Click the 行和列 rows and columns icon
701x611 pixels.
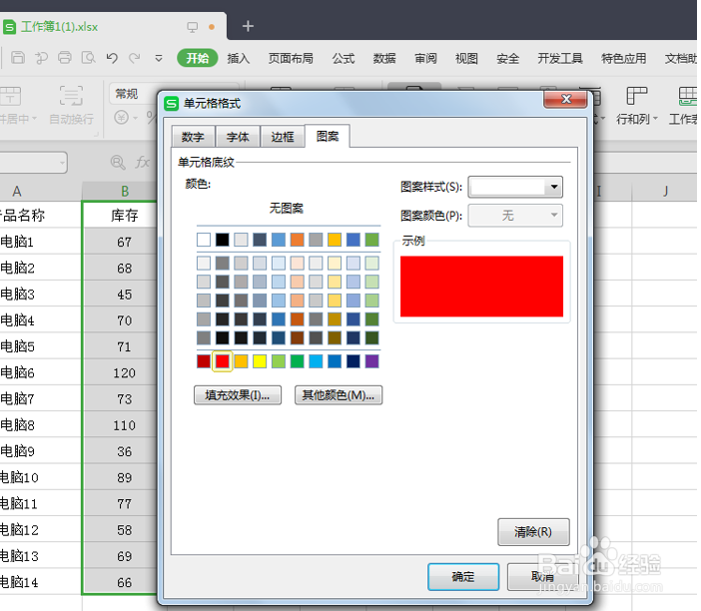[x=637, y=96]
